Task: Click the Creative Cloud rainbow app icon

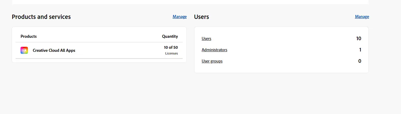Action: 24,50
